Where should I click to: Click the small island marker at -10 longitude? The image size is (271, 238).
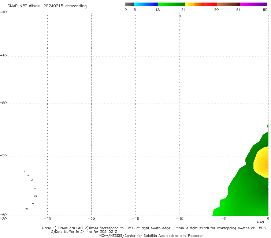click(180, 16)
